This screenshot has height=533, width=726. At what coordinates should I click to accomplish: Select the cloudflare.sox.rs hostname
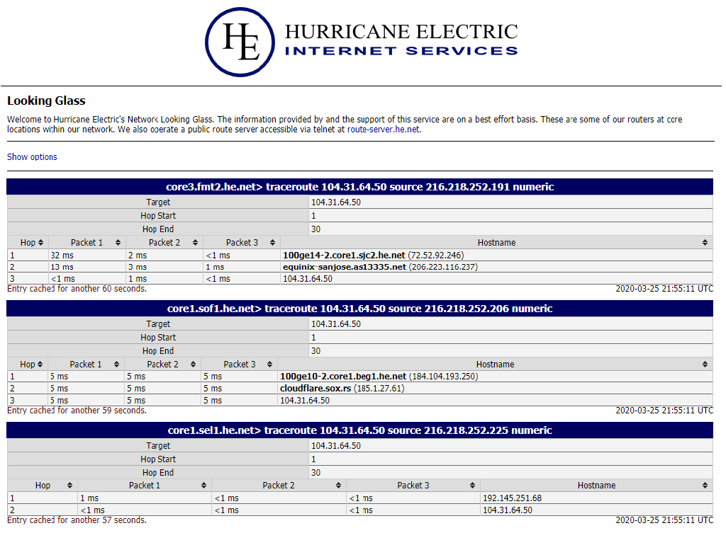(x=315, y=389)
